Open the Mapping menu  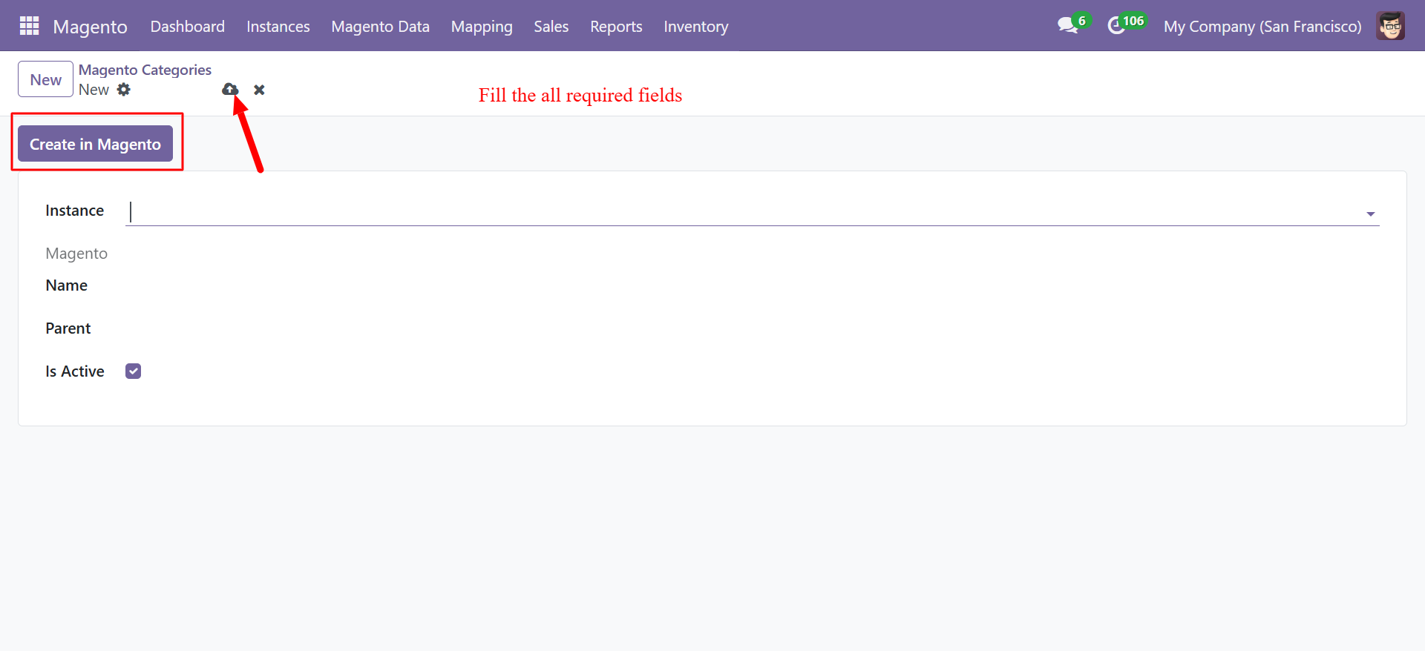pyautogui.click(x=482, y=26)
